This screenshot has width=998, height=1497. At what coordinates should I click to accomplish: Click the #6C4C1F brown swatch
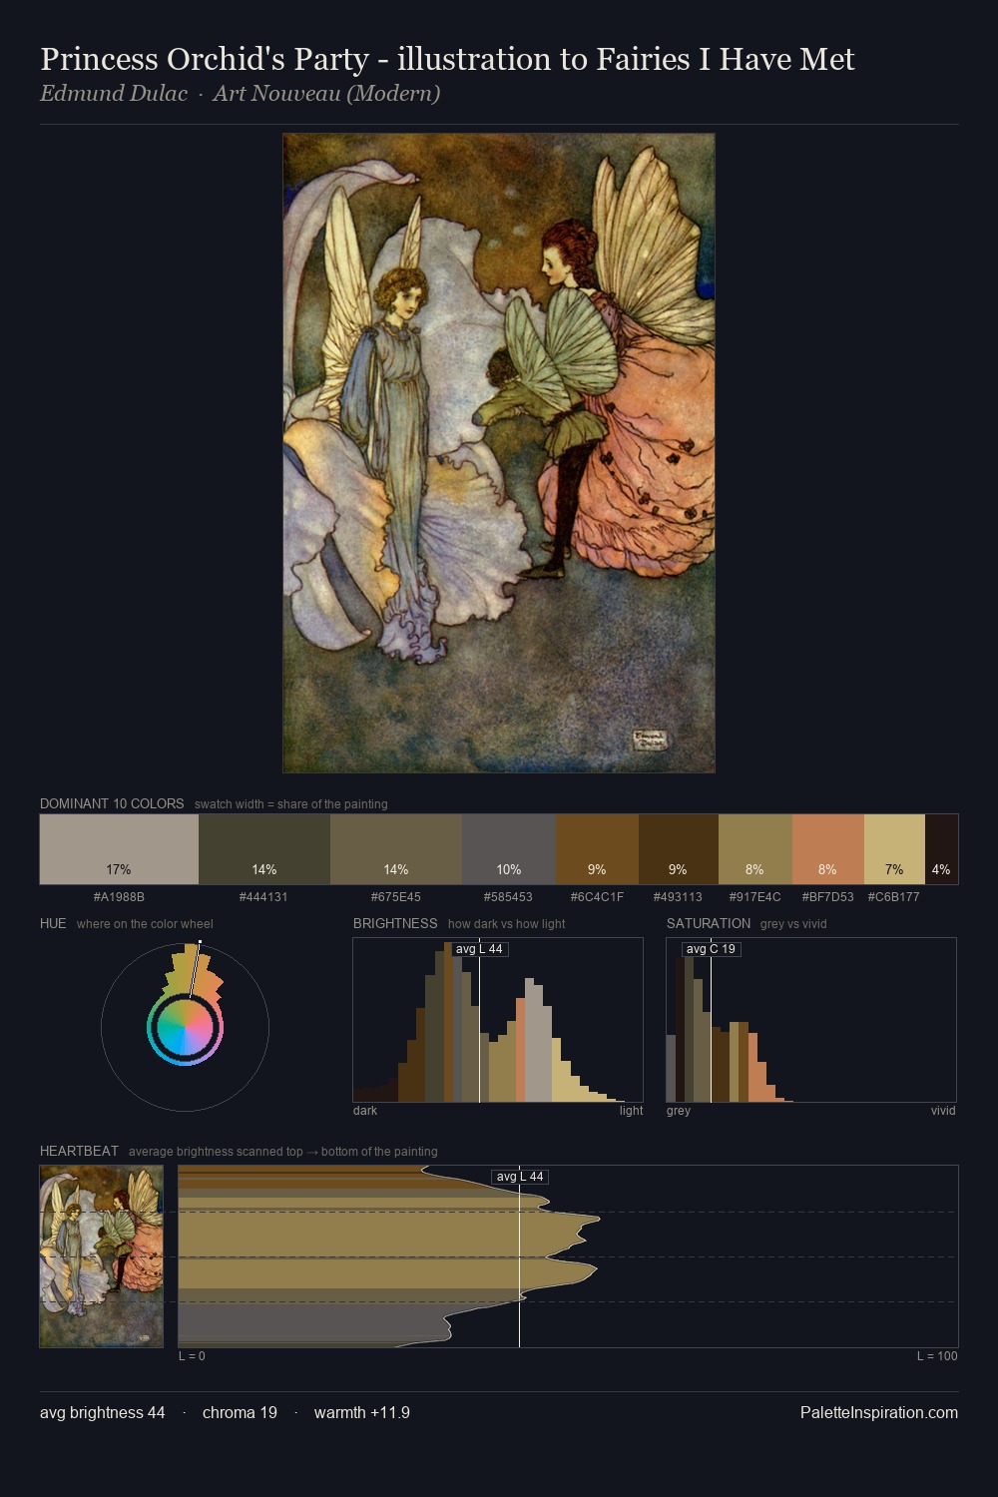597,849
